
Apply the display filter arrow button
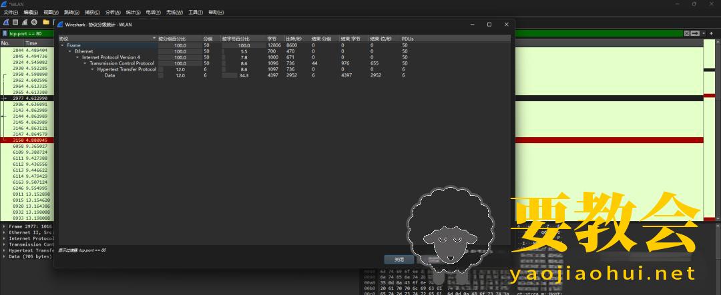[x=695, y=33]
